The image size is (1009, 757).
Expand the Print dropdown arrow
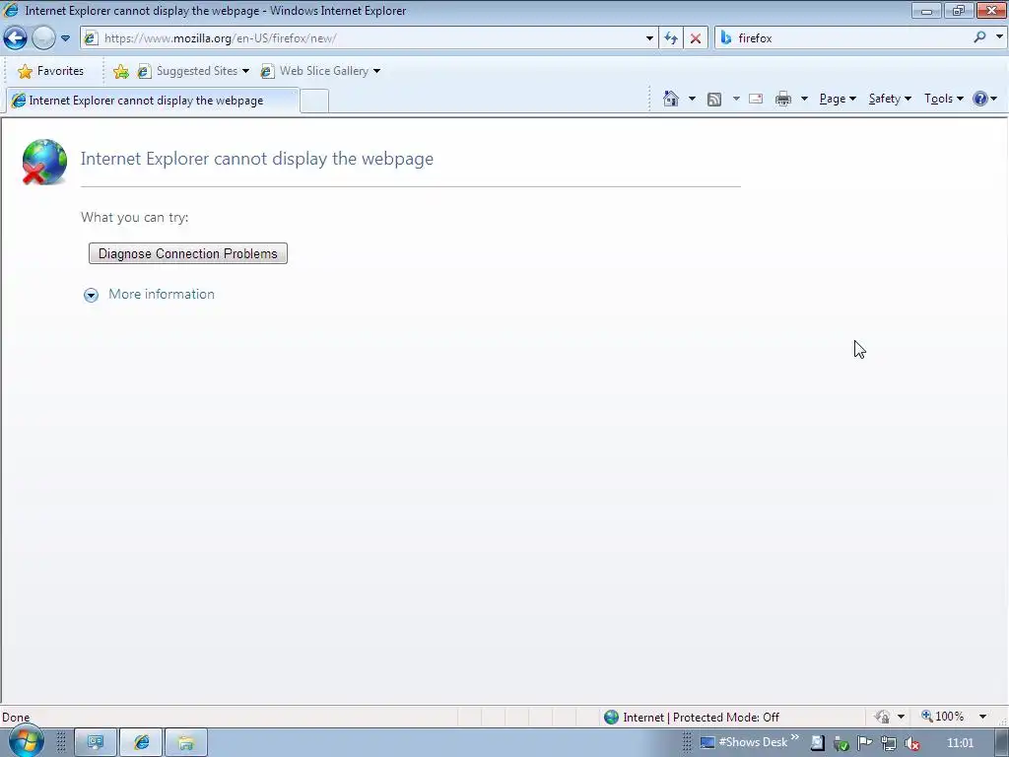point(804,99)
